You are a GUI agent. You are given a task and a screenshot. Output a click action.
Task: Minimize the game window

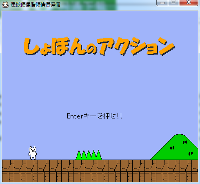point(162,3)
